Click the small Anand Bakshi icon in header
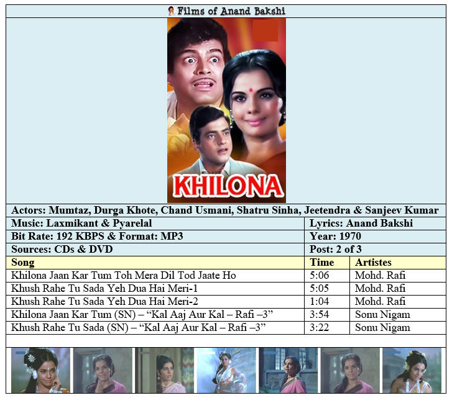Image resolution: width=452 pixels, height=398 pixels. 171,11
